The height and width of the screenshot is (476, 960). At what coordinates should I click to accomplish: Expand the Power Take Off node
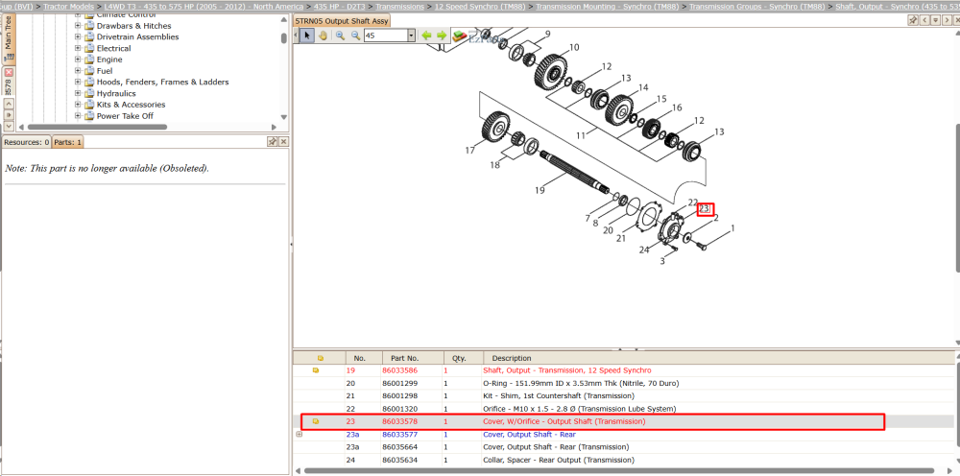[78, 116]
